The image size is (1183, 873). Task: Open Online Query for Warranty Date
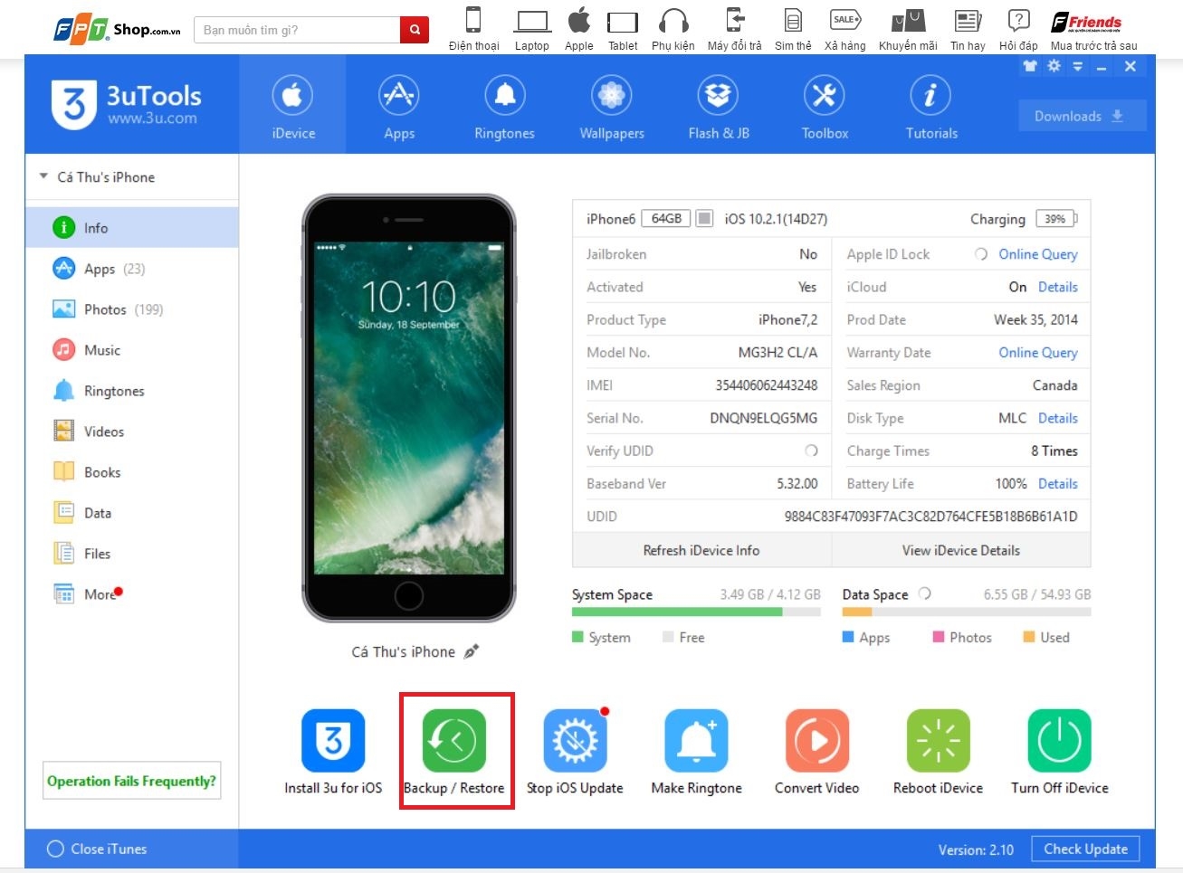click(1037, 352)
